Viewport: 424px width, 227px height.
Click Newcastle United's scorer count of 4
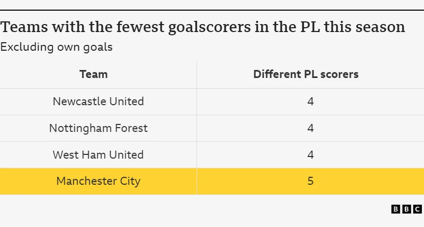coord(310,101)
